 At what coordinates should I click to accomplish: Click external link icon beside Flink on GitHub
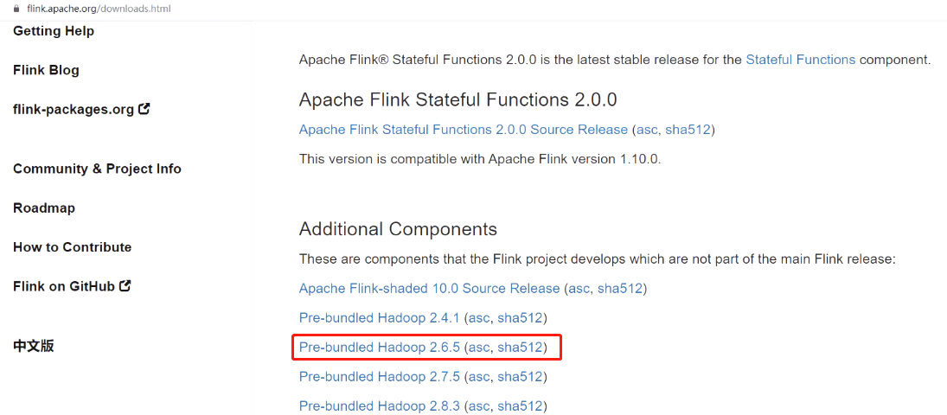(125, 285)
